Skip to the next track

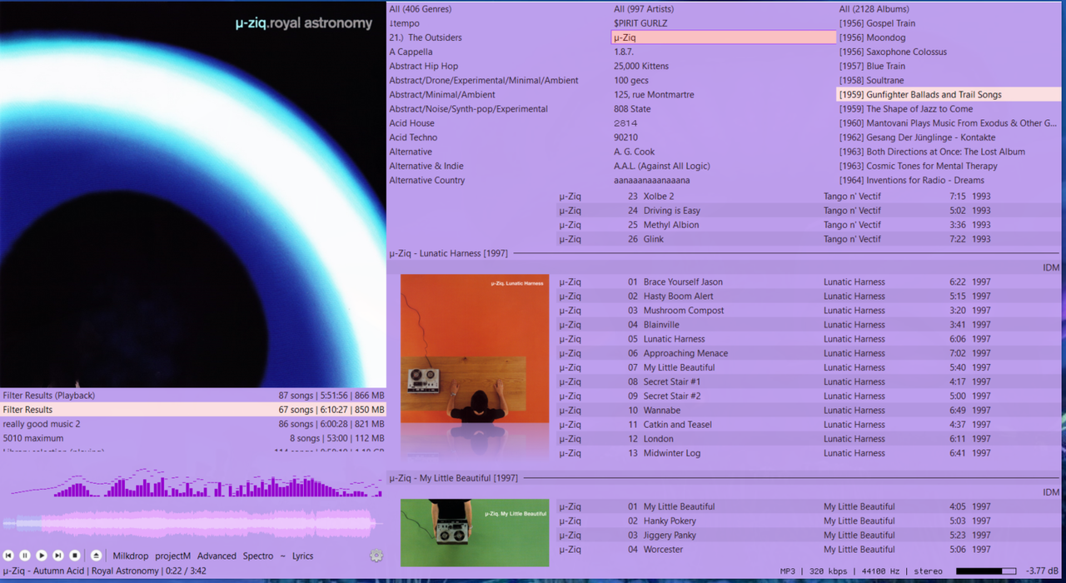[58, 556]
